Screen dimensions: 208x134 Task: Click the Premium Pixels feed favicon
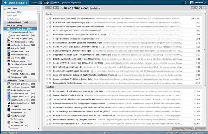pyautogui.click(x=9, y=55)
